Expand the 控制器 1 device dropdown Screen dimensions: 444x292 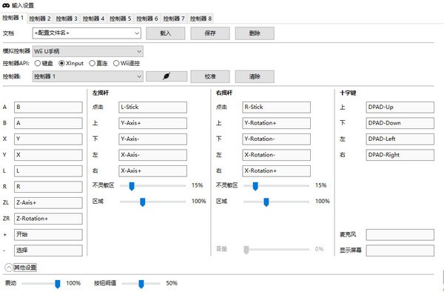88,76
